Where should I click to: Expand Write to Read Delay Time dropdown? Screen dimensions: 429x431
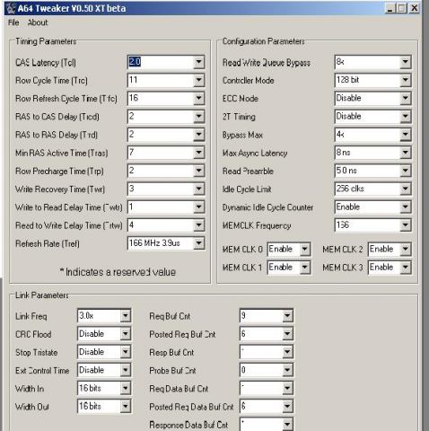coord(198,207)
